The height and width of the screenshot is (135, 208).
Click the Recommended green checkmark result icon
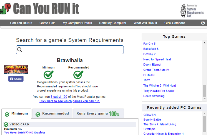(78, 75)
